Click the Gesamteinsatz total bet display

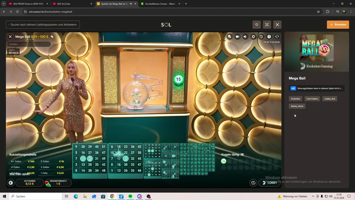[58, 182]
